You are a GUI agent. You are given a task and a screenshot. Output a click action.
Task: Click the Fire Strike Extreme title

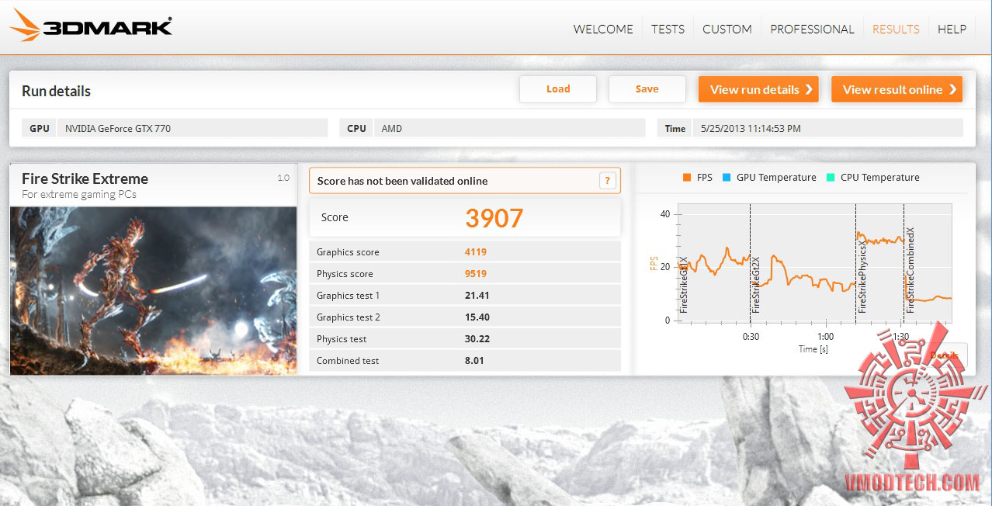point(85,178)
